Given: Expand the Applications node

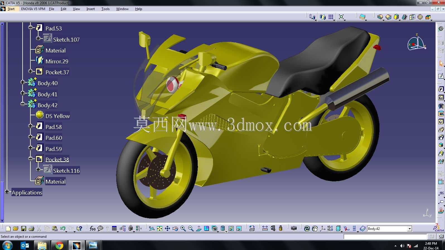Looking at the screenshot, I should pos(7,191).
